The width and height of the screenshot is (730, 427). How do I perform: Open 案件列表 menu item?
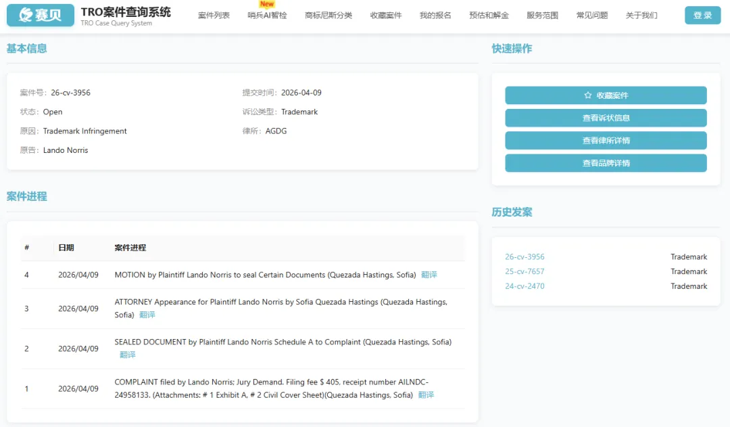click(214, 16)
